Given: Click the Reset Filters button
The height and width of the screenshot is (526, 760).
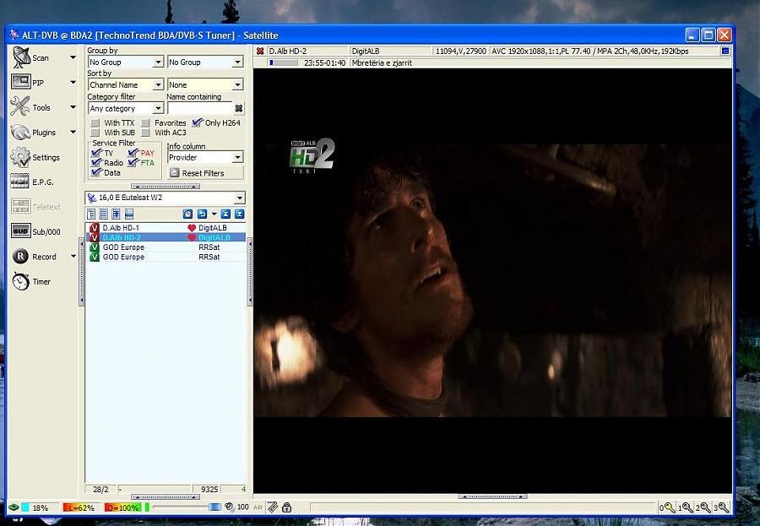Looking at the screenshot, I should [x=205, y=173].
